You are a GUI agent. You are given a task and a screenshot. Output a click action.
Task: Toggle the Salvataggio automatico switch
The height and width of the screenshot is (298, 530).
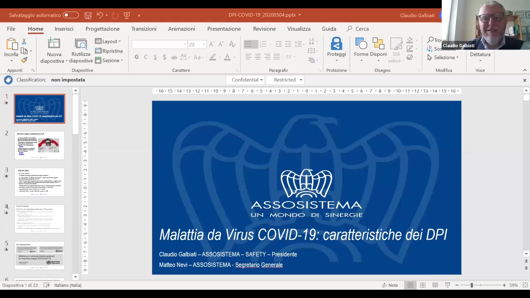(x=71, y=15)
